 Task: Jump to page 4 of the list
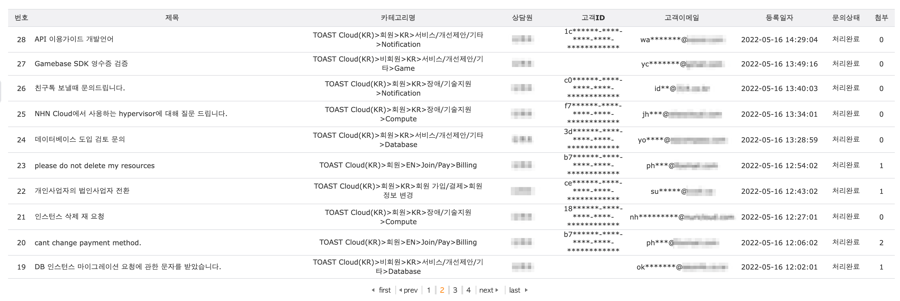pyautogui.click(x=468, y=290)
